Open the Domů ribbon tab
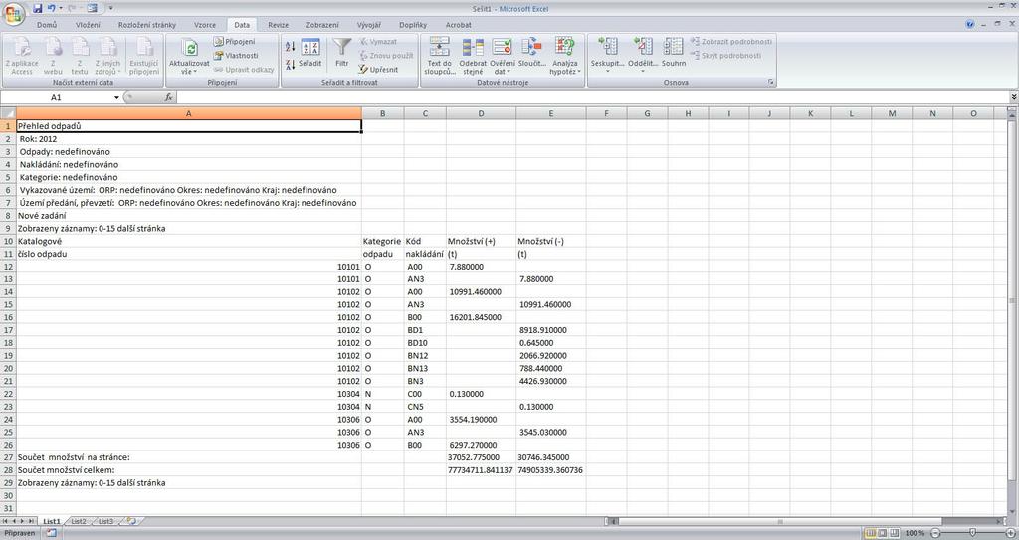1019x540 pixels. tap(46, 25)
